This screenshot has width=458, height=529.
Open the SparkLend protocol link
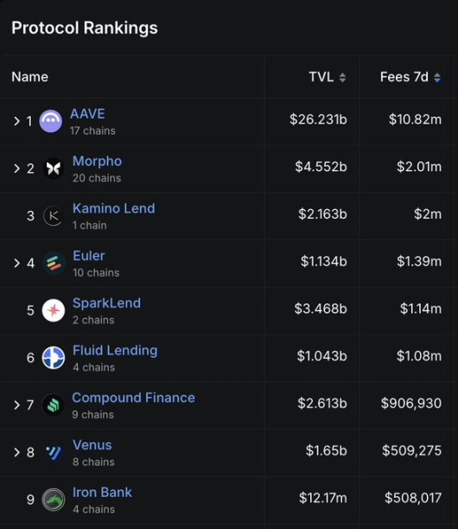coord(106,303)
